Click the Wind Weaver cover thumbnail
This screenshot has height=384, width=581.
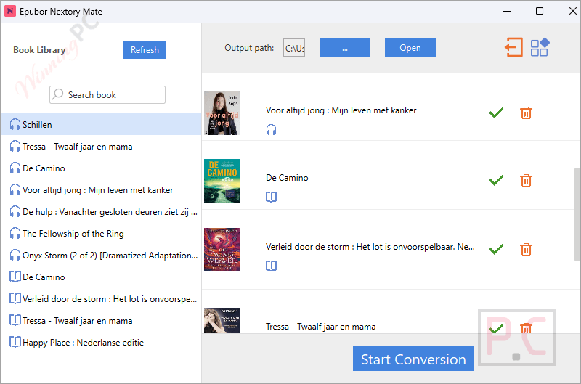pos(222,250)
